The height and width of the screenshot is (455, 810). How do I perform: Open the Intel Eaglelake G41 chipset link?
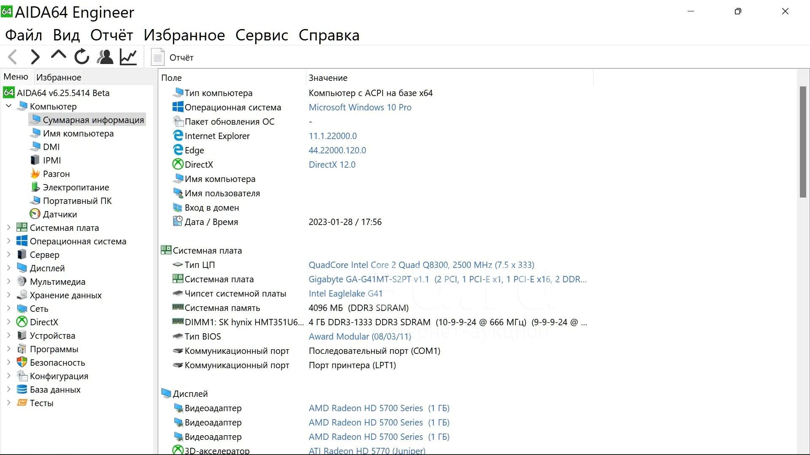click(x=346, y=293)
